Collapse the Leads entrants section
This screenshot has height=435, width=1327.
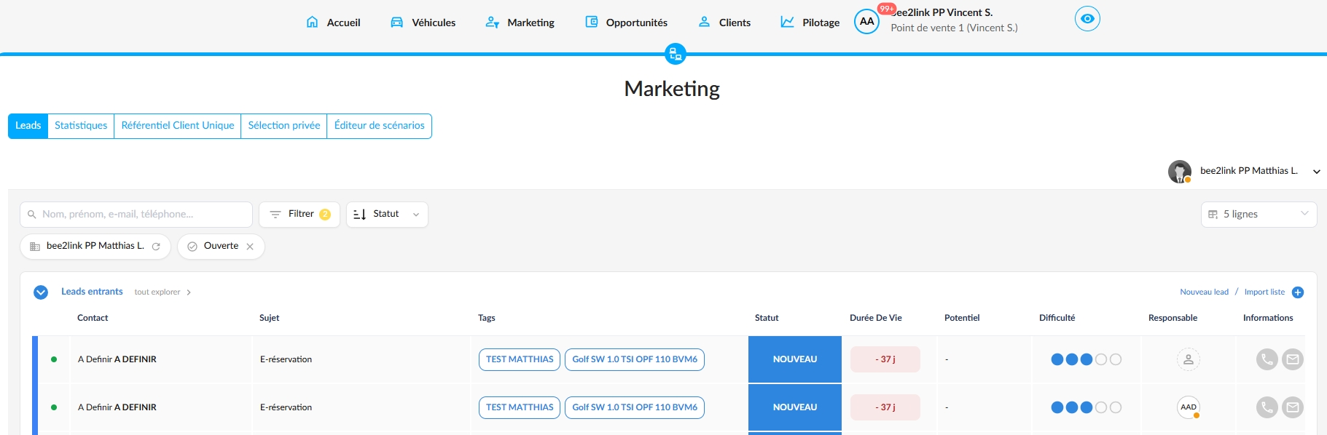click(x=41, y=292)
